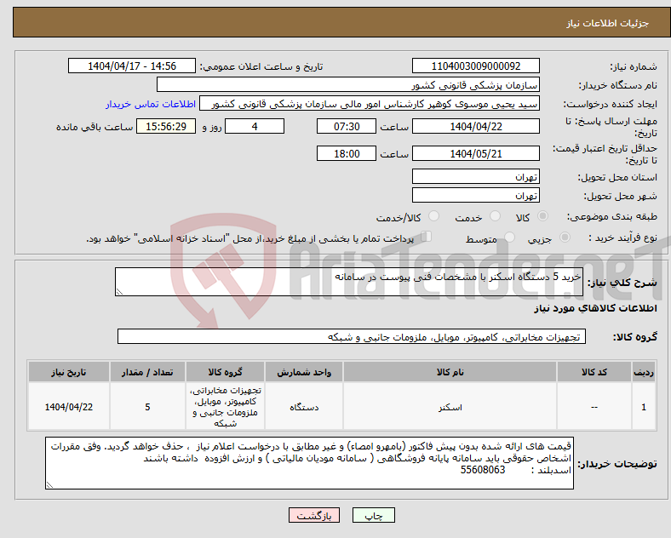Open اطلاعات تماس خریدار link
This screenshot has height=538, width=671.
[151, 104]
